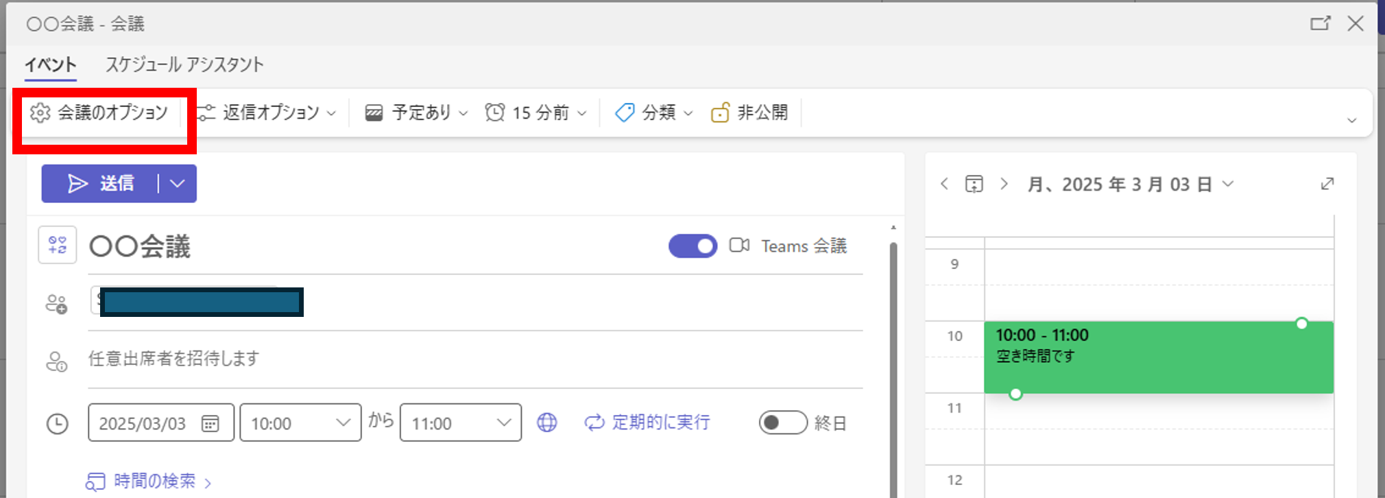Enable the 終日 all-day toggle

point(782,423)
